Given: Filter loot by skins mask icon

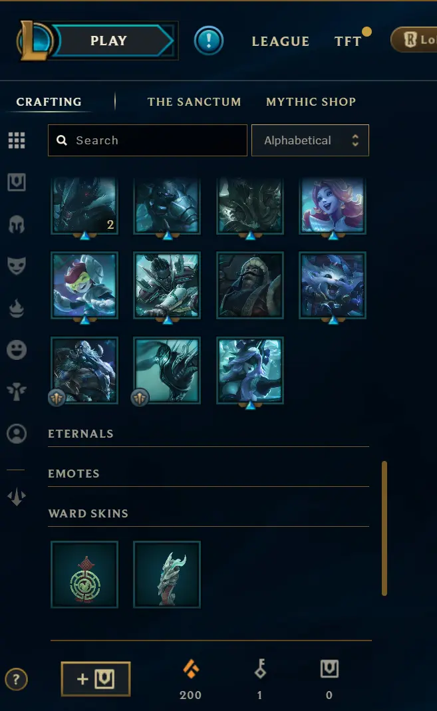Looking at the screenshot, I should (x=17, y=266).
